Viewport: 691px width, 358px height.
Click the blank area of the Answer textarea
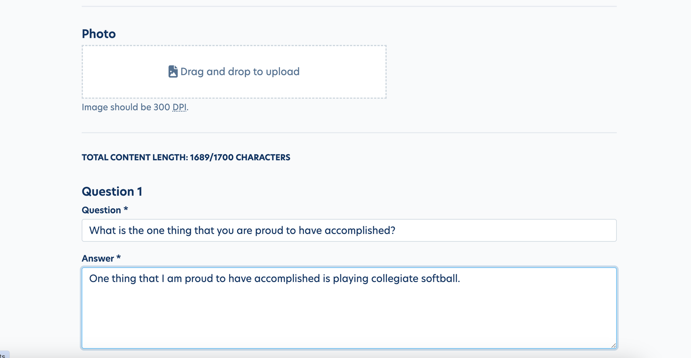coord(349,317)
